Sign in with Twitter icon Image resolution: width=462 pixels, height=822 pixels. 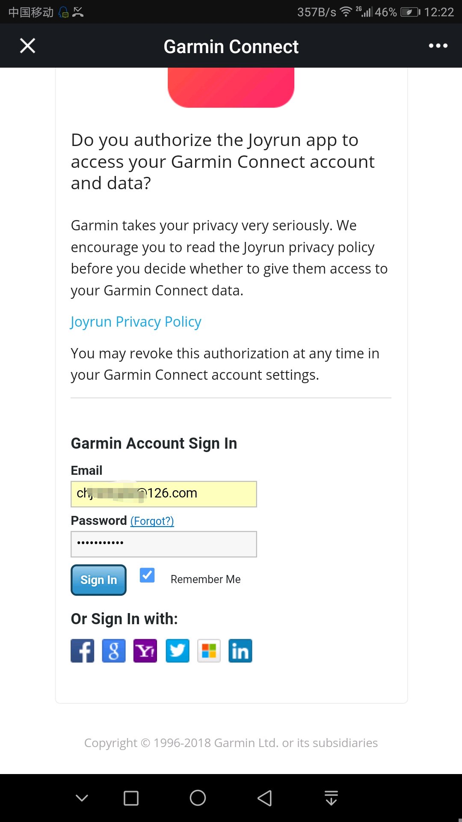coord(177,651)
